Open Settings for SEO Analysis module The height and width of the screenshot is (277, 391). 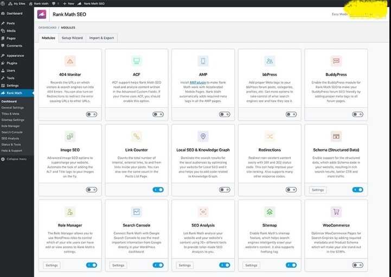185,265
